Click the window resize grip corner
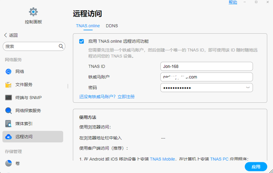 (271, 171)
